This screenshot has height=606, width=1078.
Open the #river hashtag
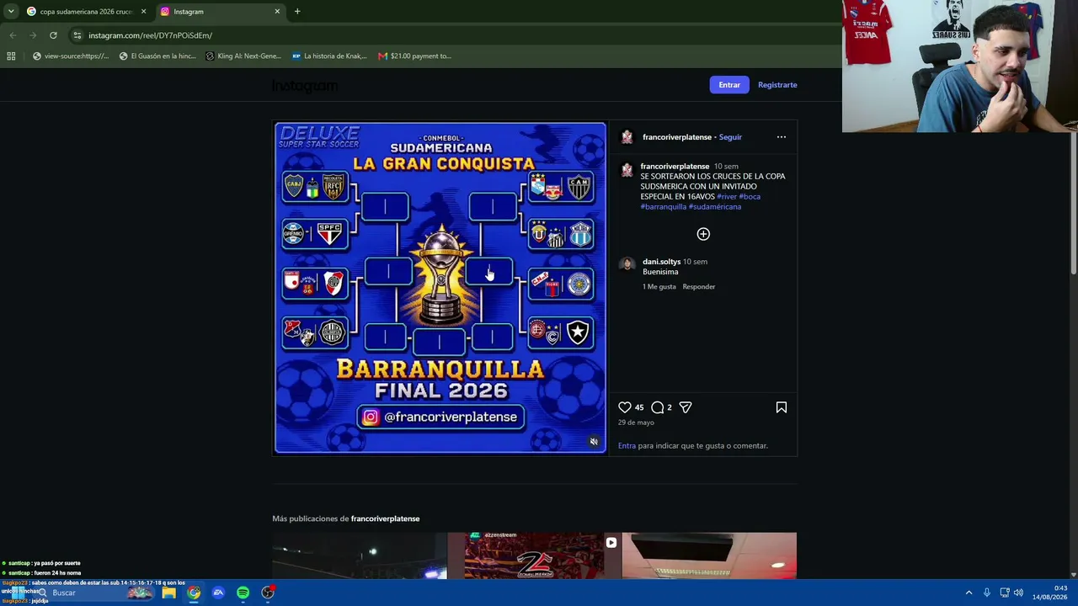pos(727,197)
